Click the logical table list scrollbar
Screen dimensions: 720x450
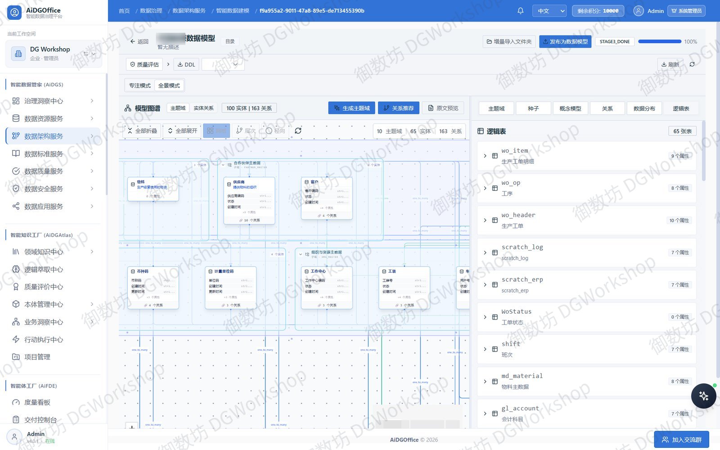703,151
